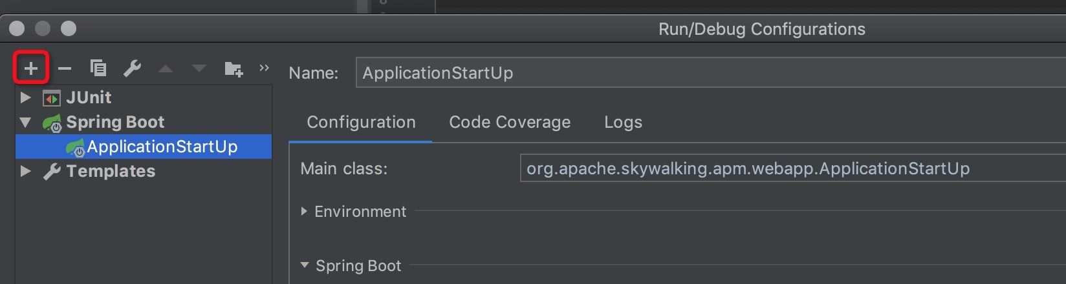Click the Copy Configuration icon
The width and height of the screenshot is (1066, 284).
click(x=98, y=68)
